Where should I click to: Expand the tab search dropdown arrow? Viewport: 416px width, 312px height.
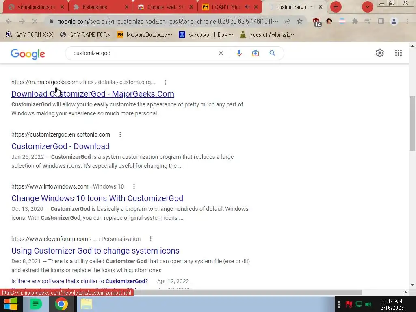367,7
